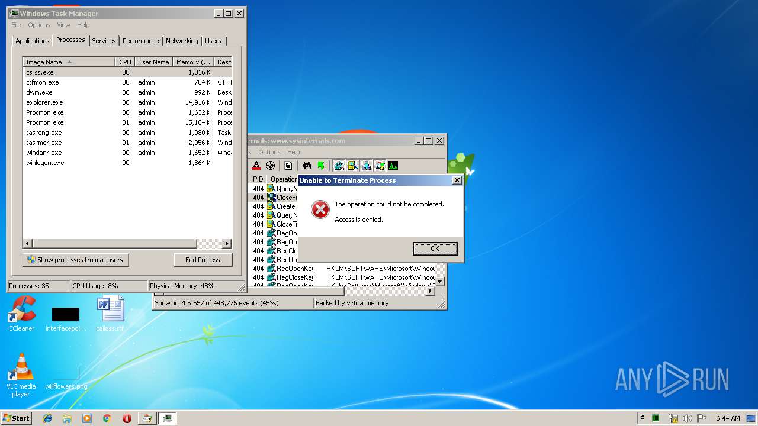The image size is (758, 426).
Task: Click the binoculars Find icon in Procmon
Action: coord(307,166)
